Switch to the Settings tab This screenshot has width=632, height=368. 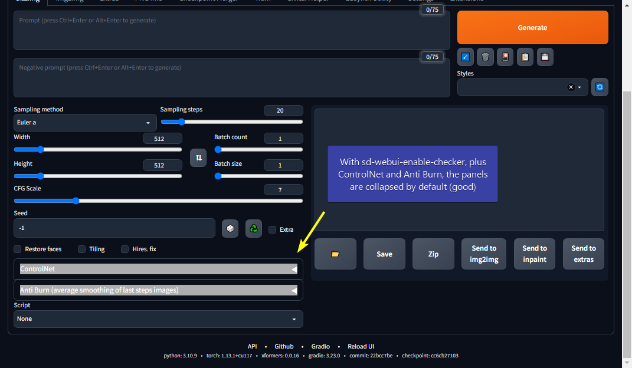click(x=421, y=2)
